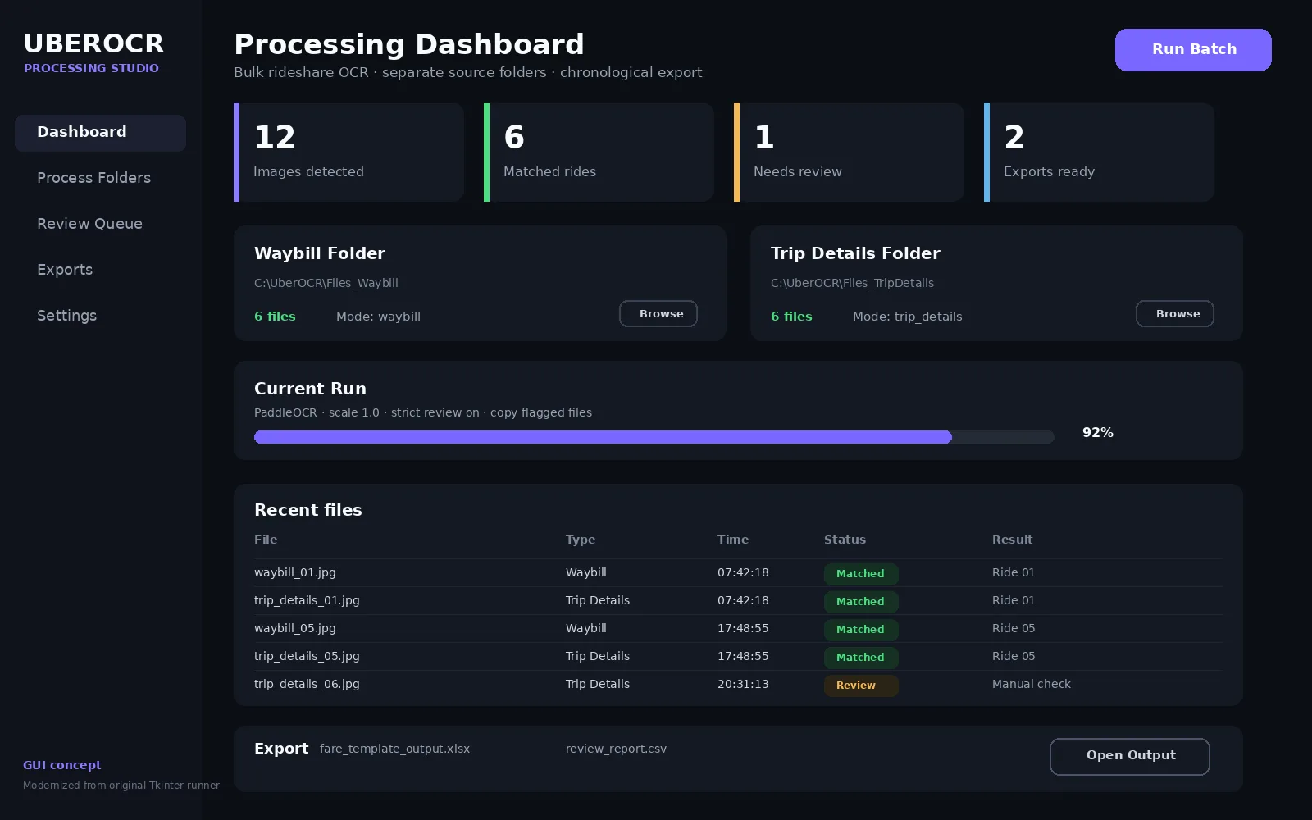The image size is (1312, 820).
Task: Click the Manual check result
Action: (1032, 684)
